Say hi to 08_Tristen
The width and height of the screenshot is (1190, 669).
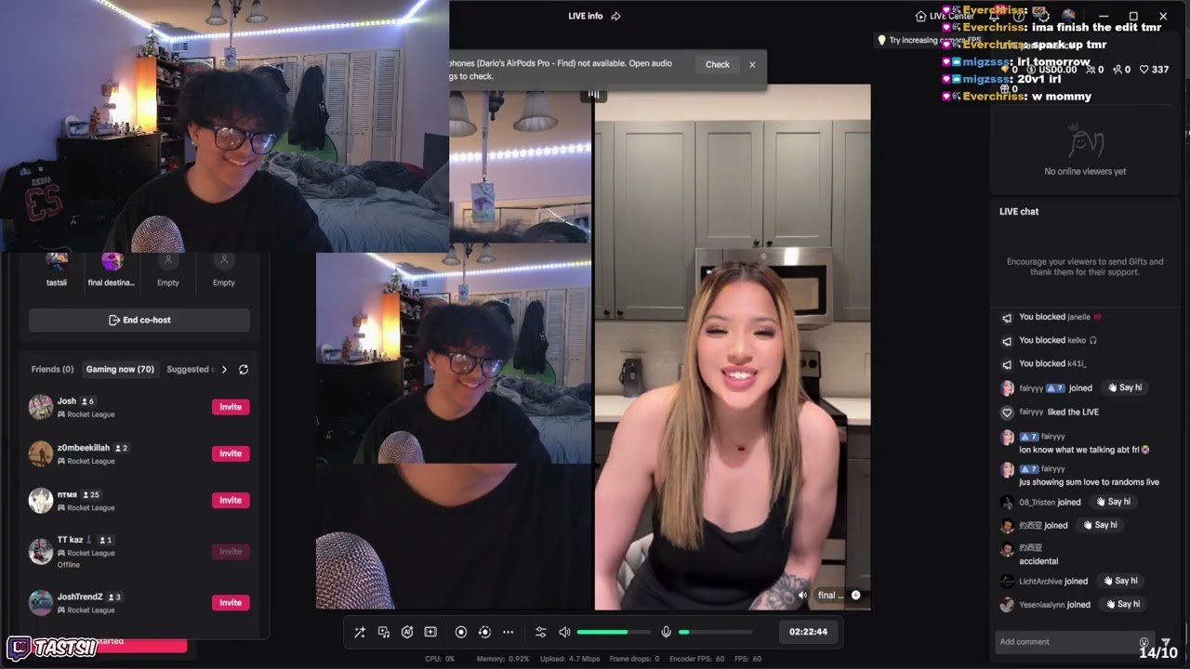[1113, 502]
